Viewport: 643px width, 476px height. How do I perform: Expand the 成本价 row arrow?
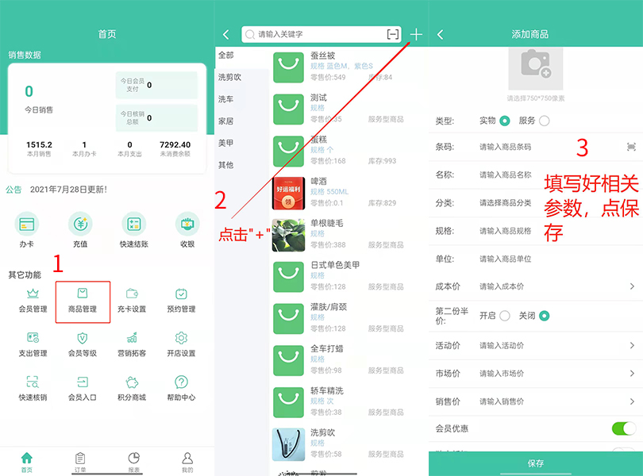(632, 286)
